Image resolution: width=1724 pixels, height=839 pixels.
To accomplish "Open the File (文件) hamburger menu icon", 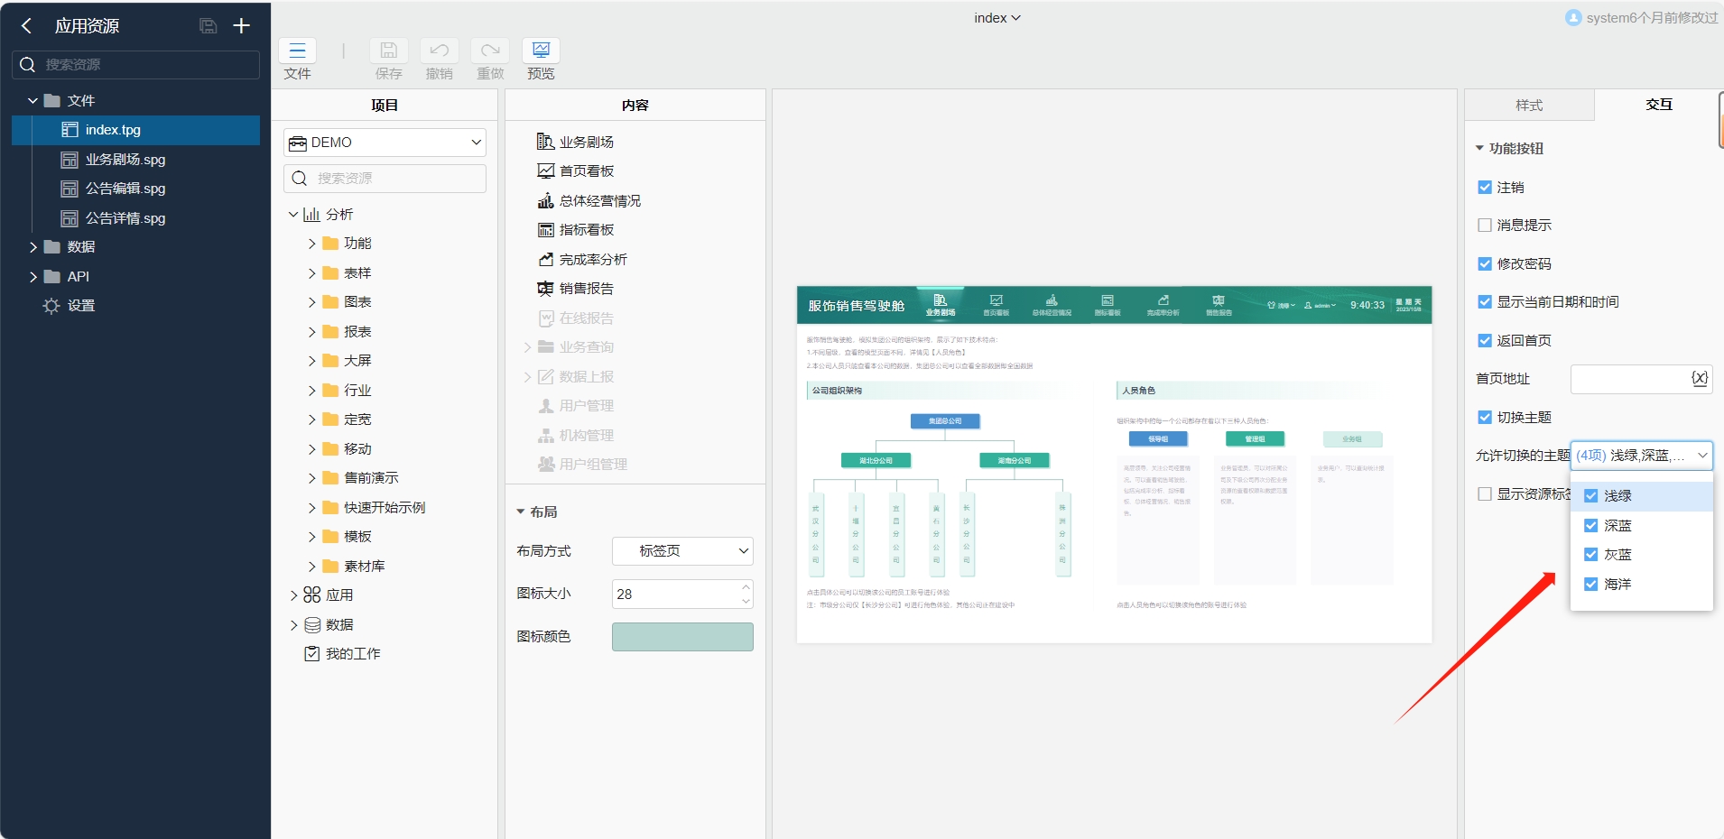I will [297, 51].
